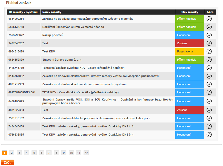This screenshot has width=223, height=166.
Task: Click order ID 0624659829
Action: coord(16,60)
